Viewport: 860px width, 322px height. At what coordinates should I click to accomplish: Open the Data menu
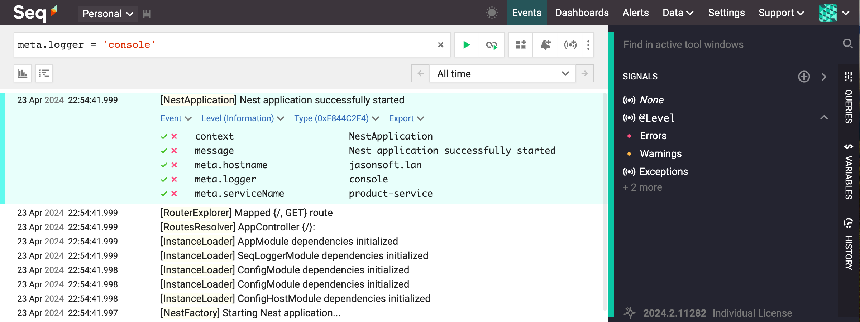[678, 13]
